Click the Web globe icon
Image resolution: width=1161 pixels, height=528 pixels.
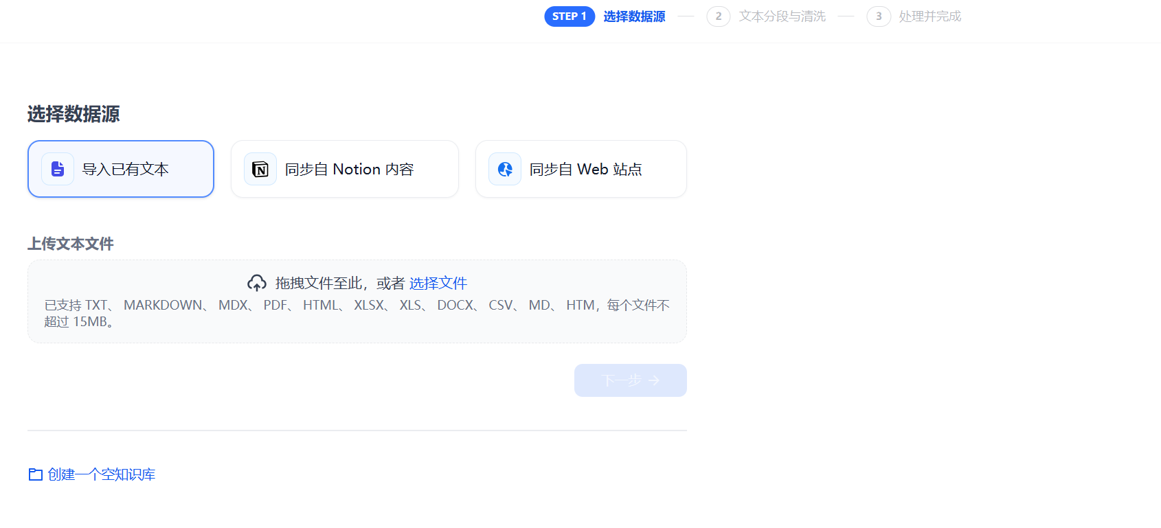pyautogui.click(x=505, y=169)
